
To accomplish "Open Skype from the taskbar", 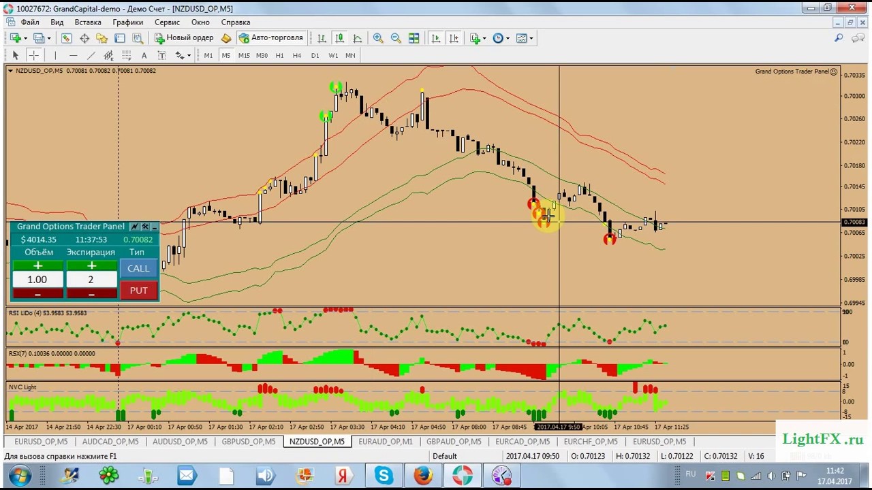I will click(x=384, y=475).
